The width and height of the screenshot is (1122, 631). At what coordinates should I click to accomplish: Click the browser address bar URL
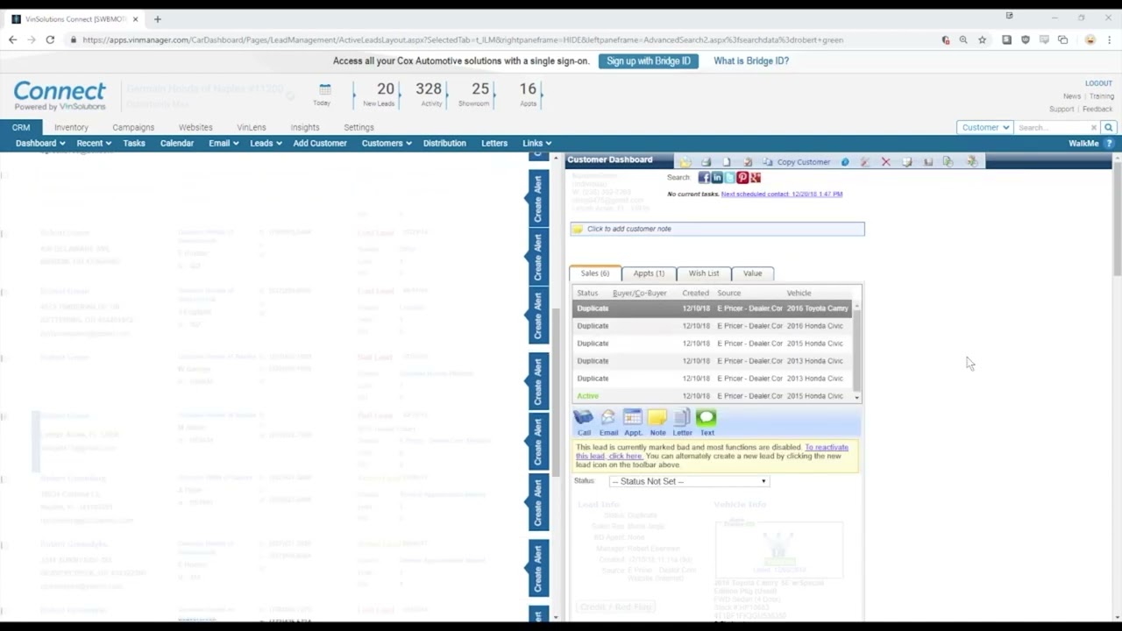click(463, 39)
